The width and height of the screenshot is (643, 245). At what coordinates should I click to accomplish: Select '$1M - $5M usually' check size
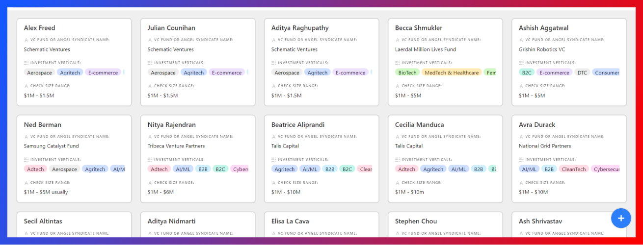[46, 192]
